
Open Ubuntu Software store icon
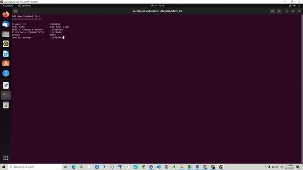tap(6, 63)
